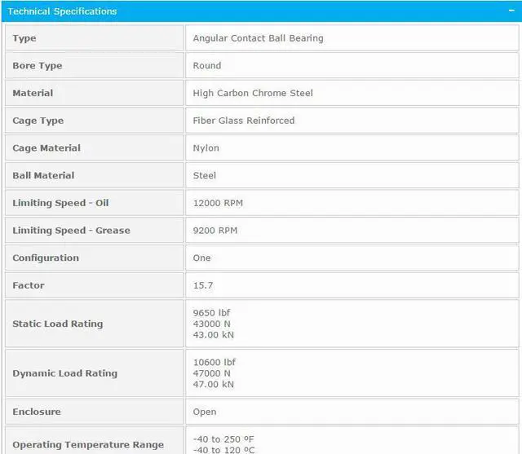Select the '47.00 kN' value
The image size is (522, 454).
pyautogui.click(x=214, y=384)
